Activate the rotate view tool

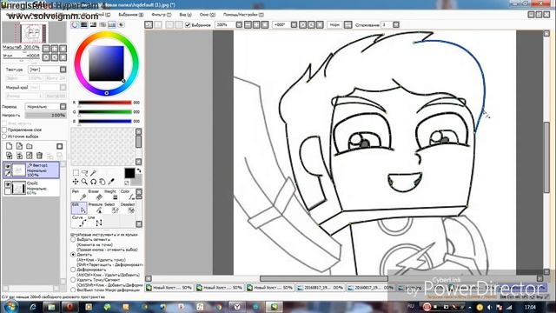click(93, 182)
